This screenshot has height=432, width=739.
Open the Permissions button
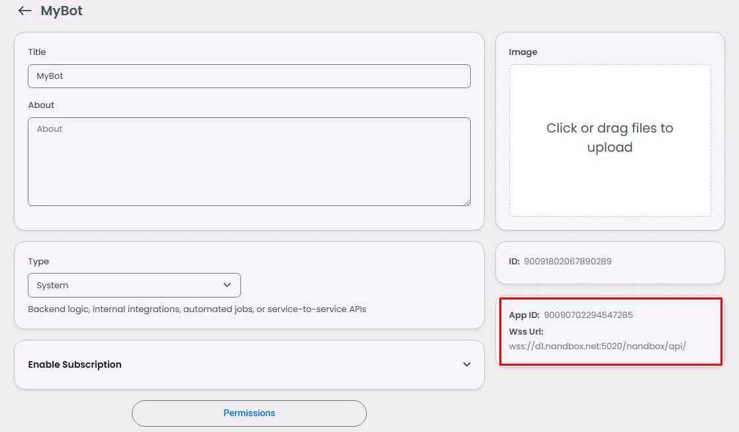click(249, 413)
